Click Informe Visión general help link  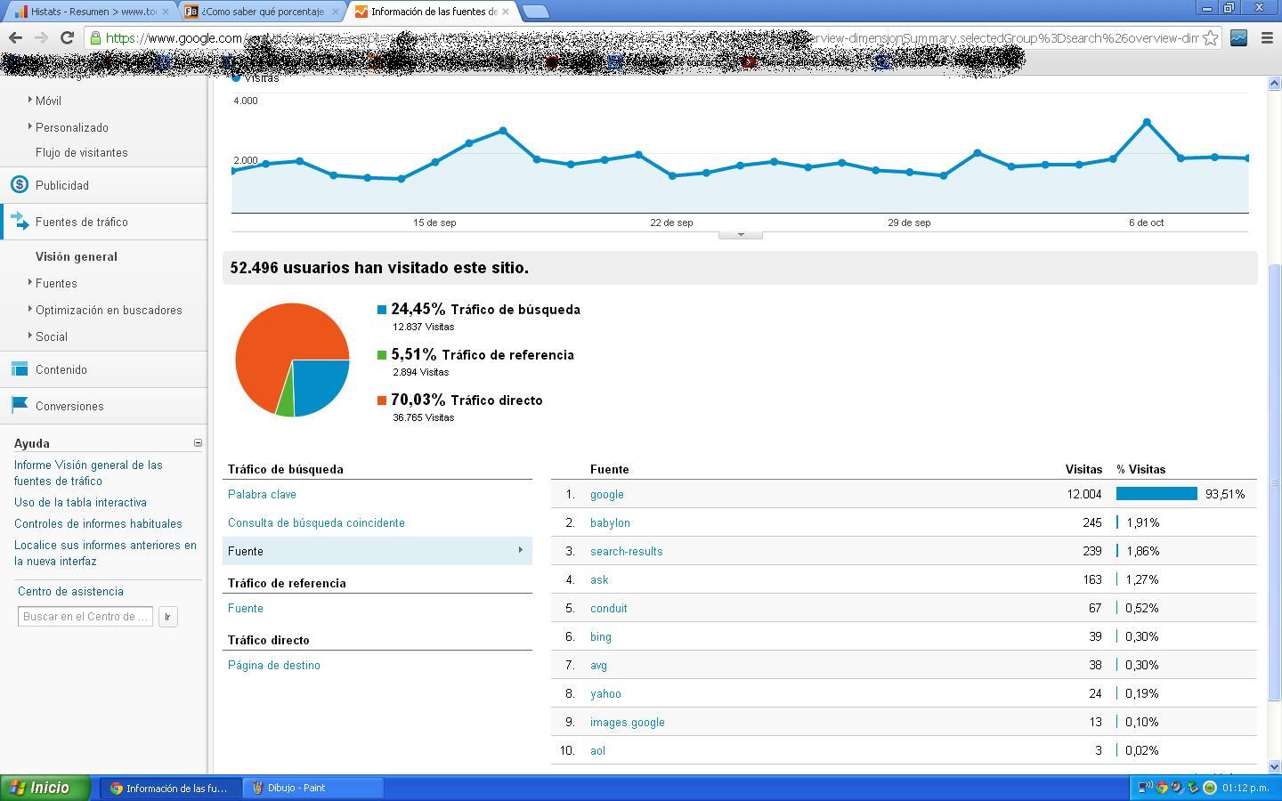[x=88, y=473]
